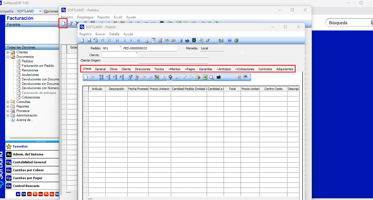Go to last record arrow icon
Image resolution: width=373 pixels, height=200 pixels.
[x=138, y=40]
